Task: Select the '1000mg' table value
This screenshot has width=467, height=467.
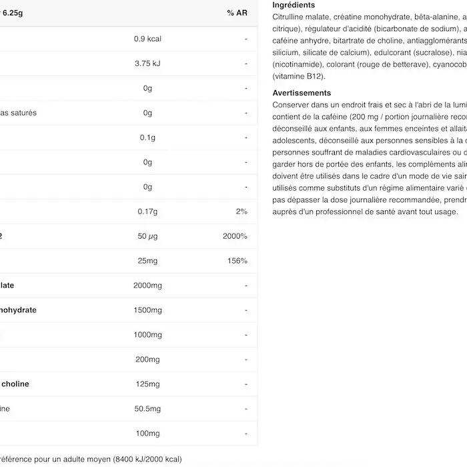Action: point(147,335)
